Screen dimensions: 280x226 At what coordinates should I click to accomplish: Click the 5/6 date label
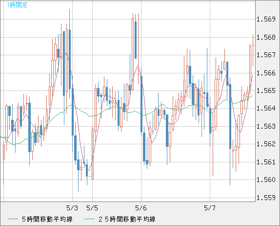point(141,208)
